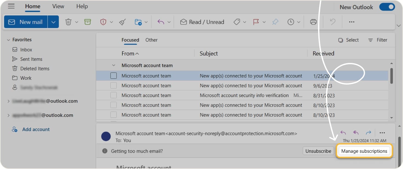403x169 pixels.
Task: Toggle the New Outlook switch off
Action: click(387, 7)
